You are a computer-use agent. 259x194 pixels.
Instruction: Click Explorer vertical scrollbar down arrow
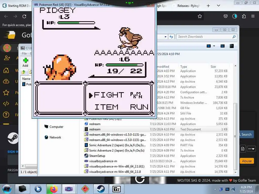pyautogui.click(x=235, y=172)
